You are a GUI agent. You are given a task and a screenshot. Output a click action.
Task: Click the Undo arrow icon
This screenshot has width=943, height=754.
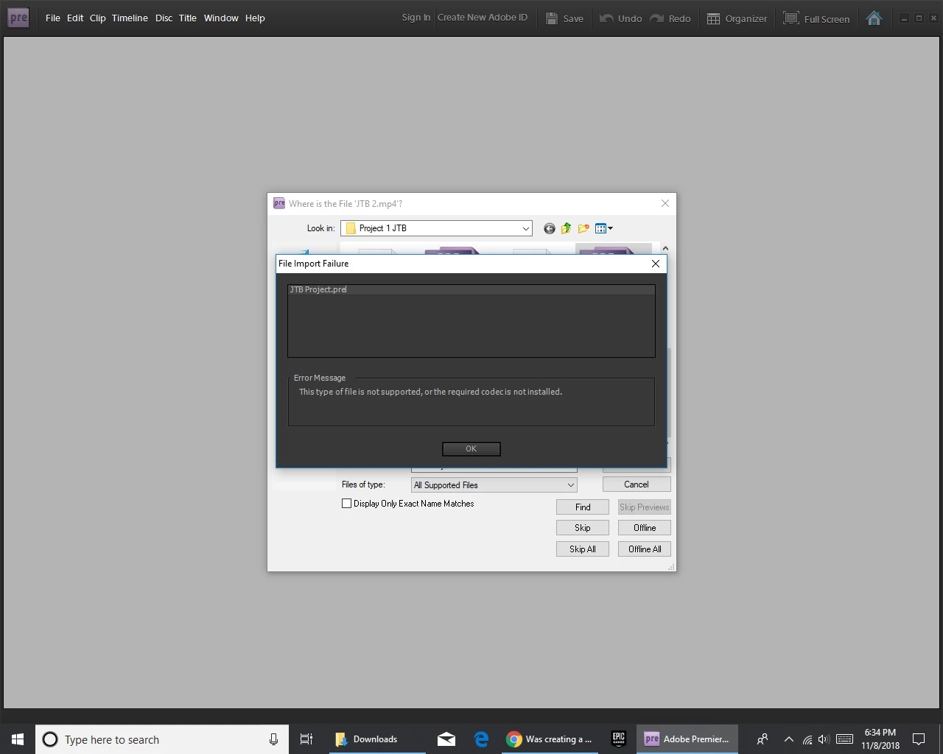click(606, 18)
